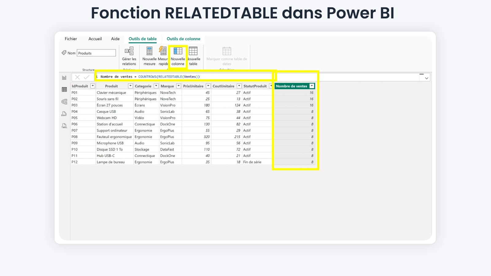Add a Nouvelle colonne
Screen dimensions: 491x276
(x=178, y=56)
